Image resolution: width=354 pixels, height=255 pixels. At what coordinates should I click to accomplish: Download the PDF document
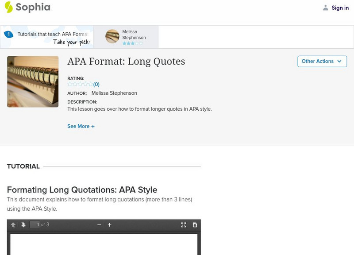pos(195,225)
